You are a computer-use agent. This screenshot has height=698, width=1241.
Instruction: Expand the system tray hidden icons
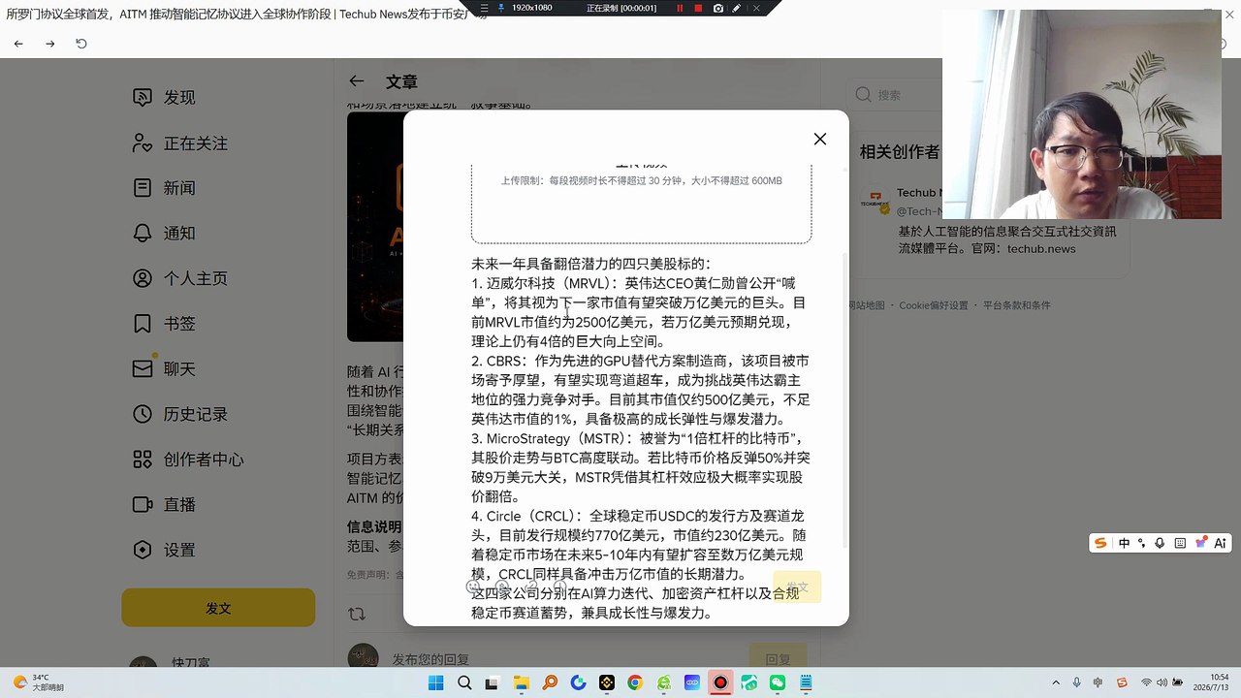point(1057,682)
